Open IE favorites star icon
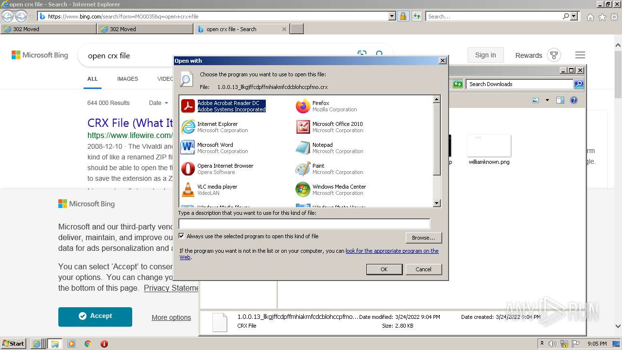The image size is (622, 350). point(602,17)
